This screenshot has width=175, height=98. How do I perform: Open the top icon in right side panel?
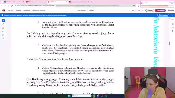click(173, 20)
